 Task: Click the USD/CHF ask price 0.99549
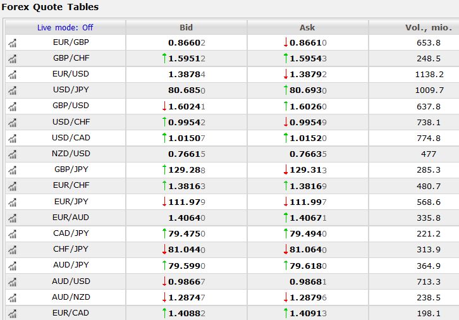pyautogui.click(x=307, y=122)
